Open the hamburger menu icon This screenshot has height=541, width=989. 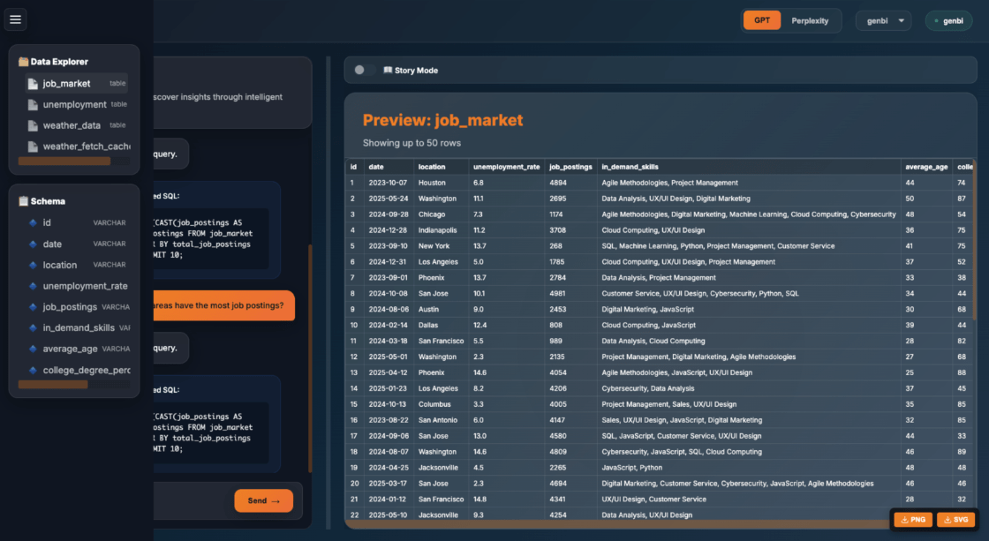(x=15, y=19)
